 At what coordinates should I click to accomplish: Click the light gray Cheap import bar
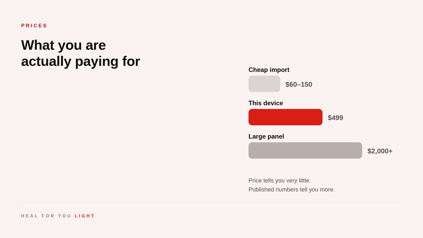tap(264, 84)
